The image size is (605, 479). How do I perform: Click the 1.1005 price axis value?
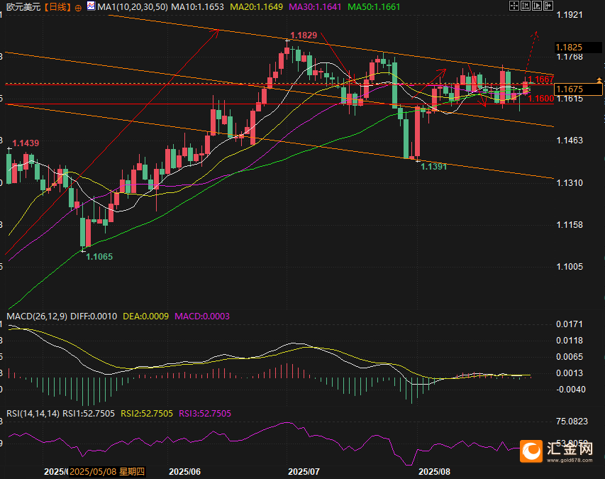point(570,267)
